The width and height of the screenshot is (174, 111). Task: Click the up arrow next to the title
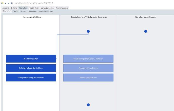point(6,4)
